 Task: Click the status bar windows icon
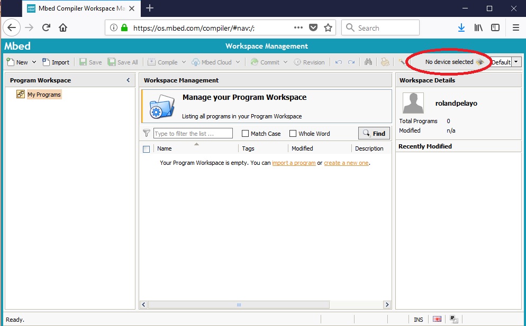(454, 319)
